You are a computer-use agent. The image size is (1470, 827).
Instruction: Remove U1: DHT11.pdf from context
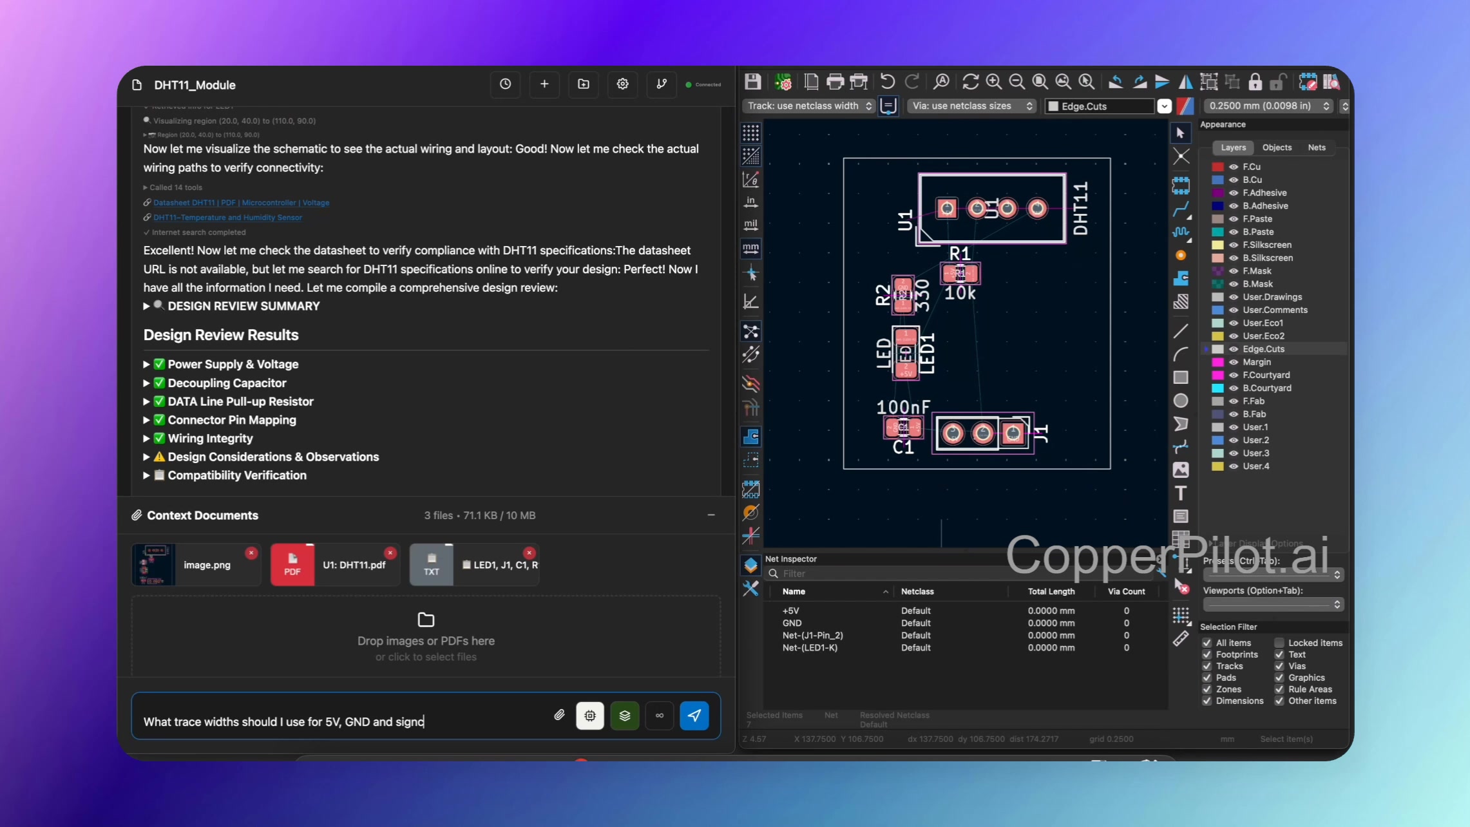[x=390, y=553]
